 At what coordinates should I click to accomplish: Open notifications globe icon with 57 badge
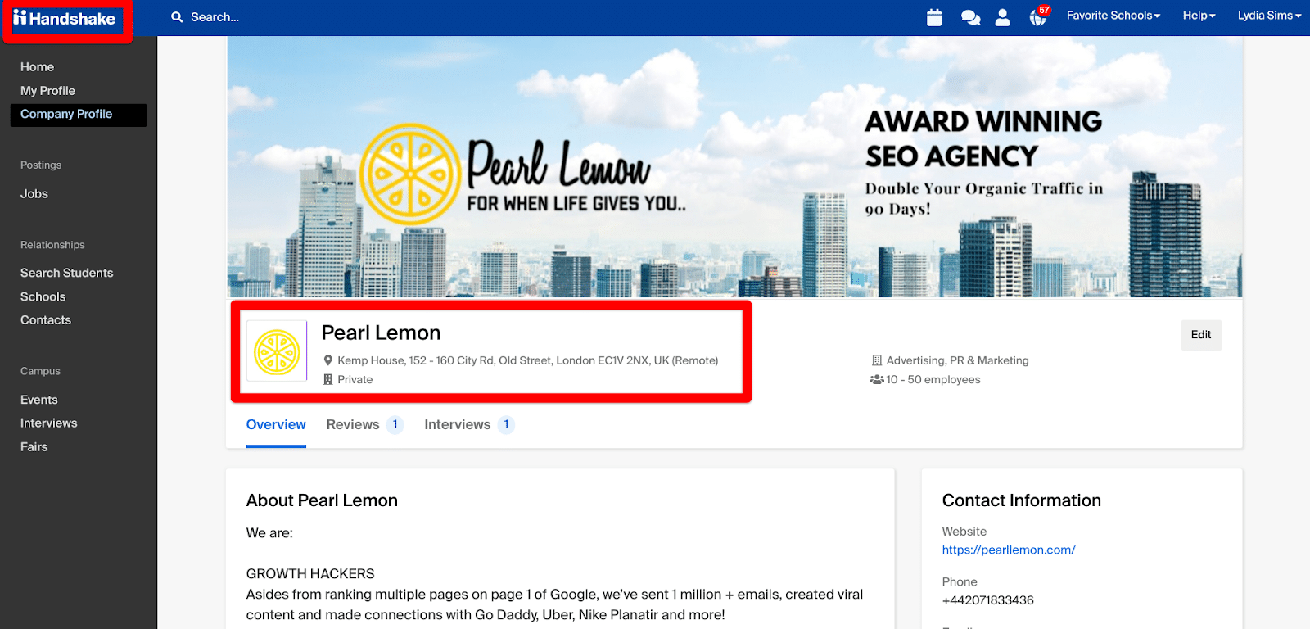(x=1038, y=16)
